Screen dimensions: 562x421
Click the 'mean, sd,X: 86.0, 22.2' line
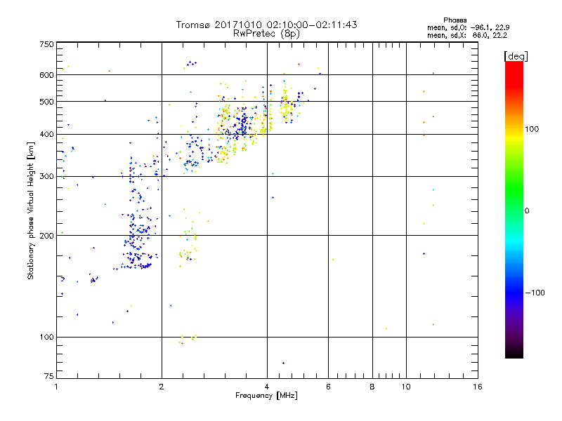click(x=467, y=35)
